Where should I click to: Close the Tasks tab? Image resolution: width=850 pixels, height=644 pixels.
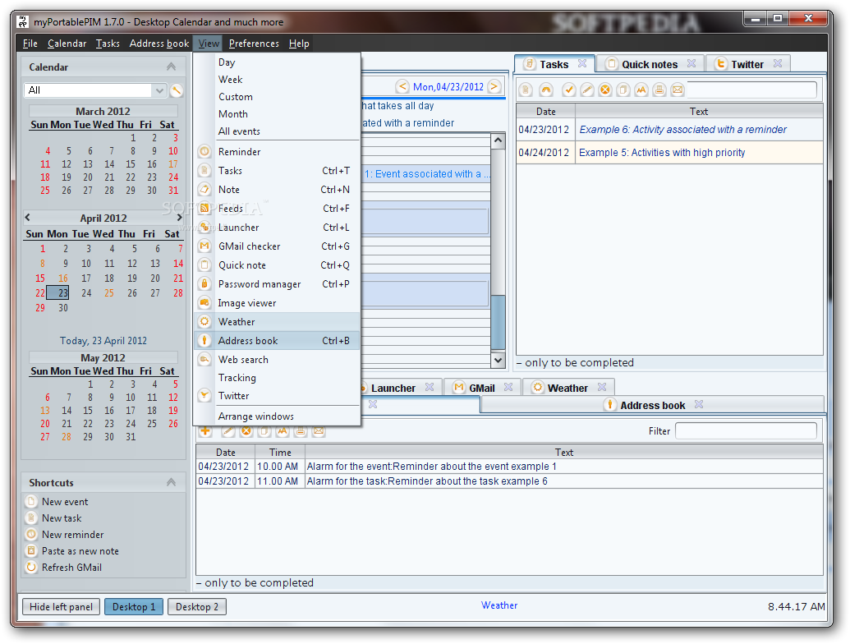click(582, 63)
